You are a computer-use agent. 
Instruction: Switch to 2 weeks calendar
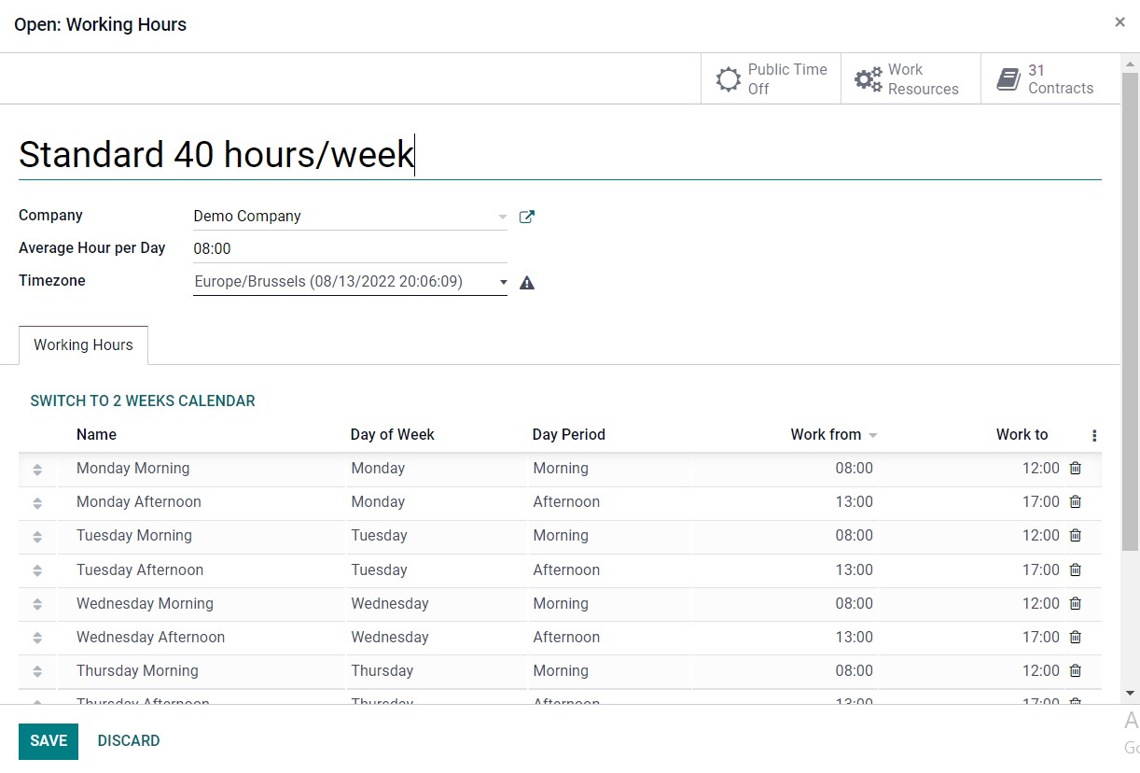(143, 401)
